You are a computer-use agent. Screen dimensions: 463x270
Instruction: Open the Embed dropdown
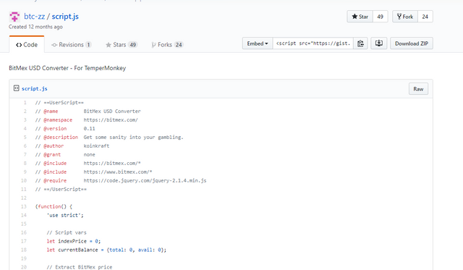[x=258, y=43]
